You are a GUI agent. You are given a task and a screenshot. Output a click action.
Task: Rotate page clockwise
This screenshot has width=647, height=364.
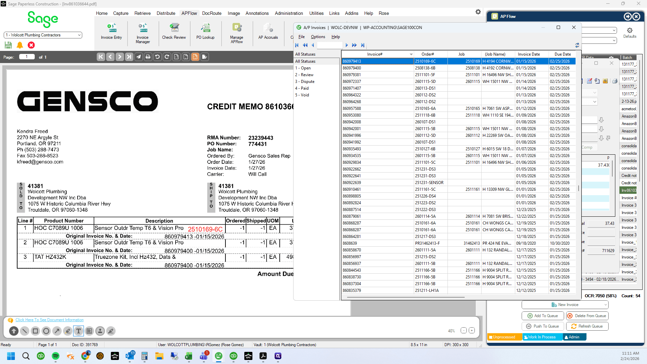point(167,57)
